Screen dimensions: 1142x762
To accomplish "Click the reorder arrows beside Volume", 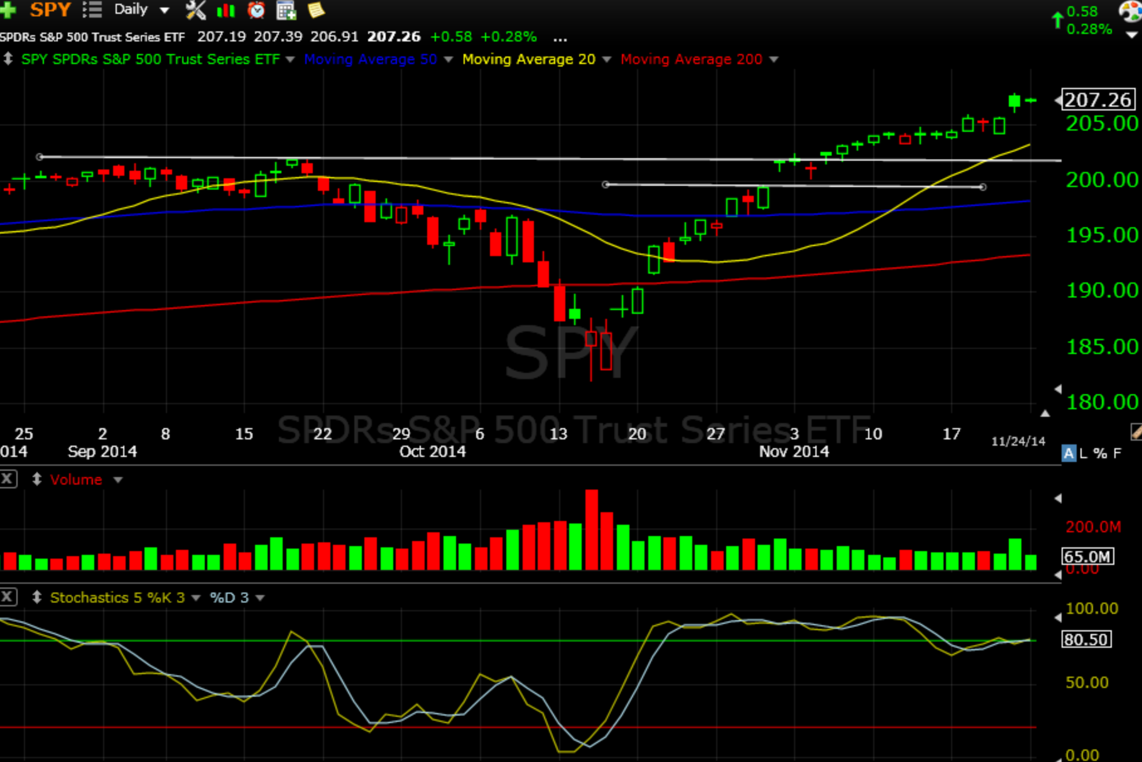I will tap(37, 479).
